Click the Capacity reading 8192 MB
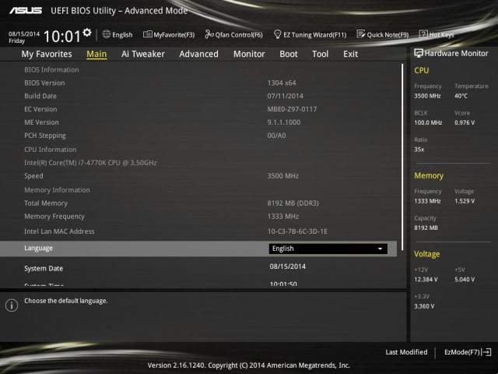The width and height of the screenshot is (498, 374). tap(426, 228)
